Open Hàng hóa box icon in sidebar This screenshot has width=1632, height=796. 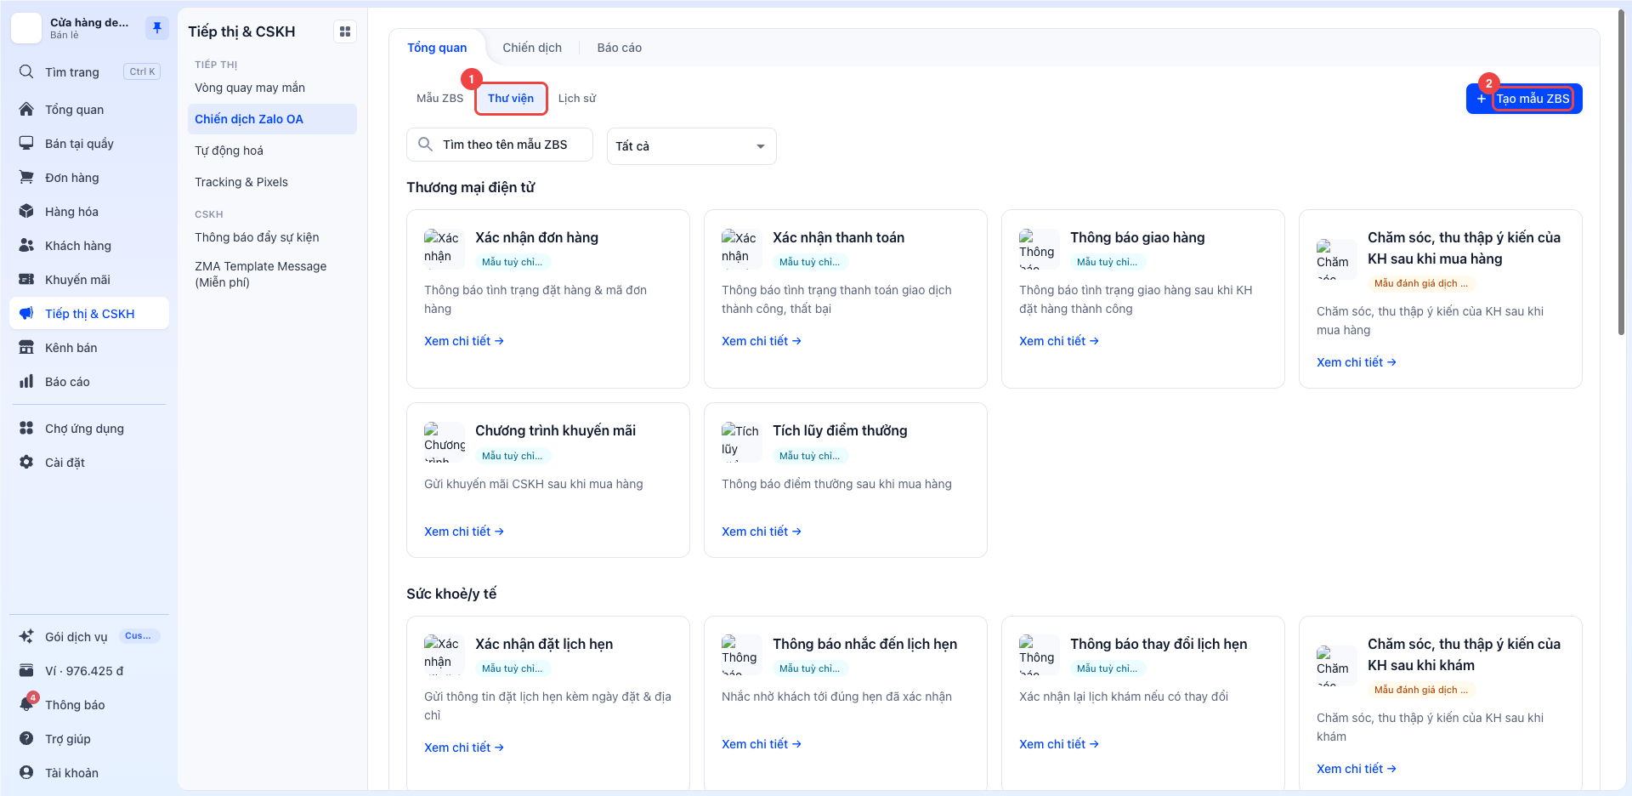click(26, 212)
